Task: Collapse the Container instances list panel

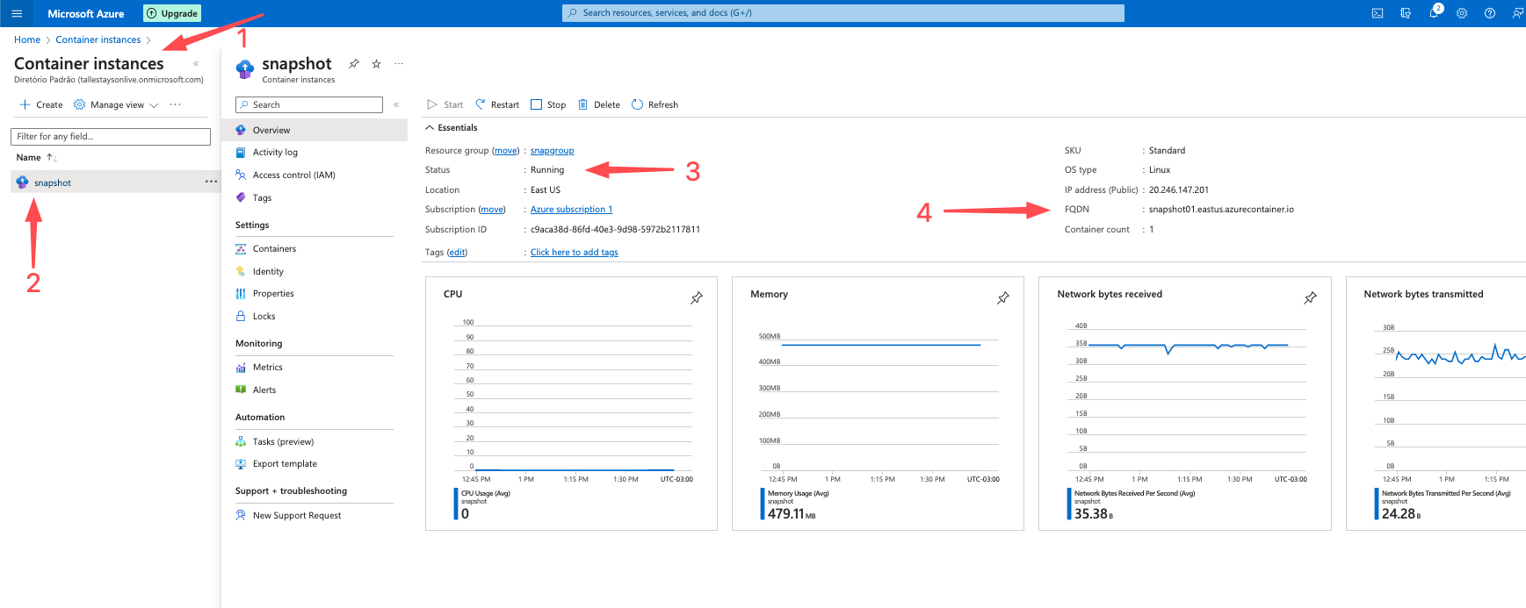Action: coord(196,64)
